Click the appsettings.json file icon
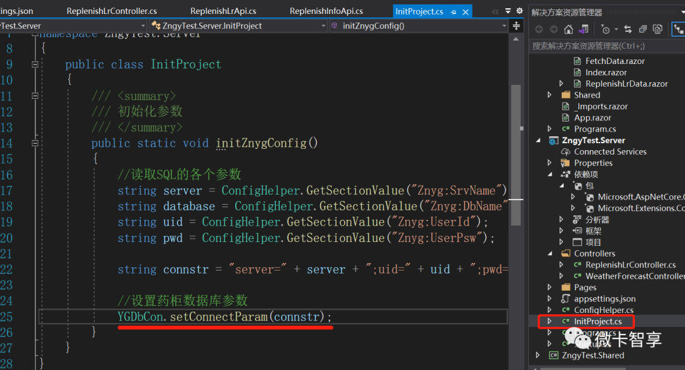Screen dimensions: 685x370 (x=566, y=299)
